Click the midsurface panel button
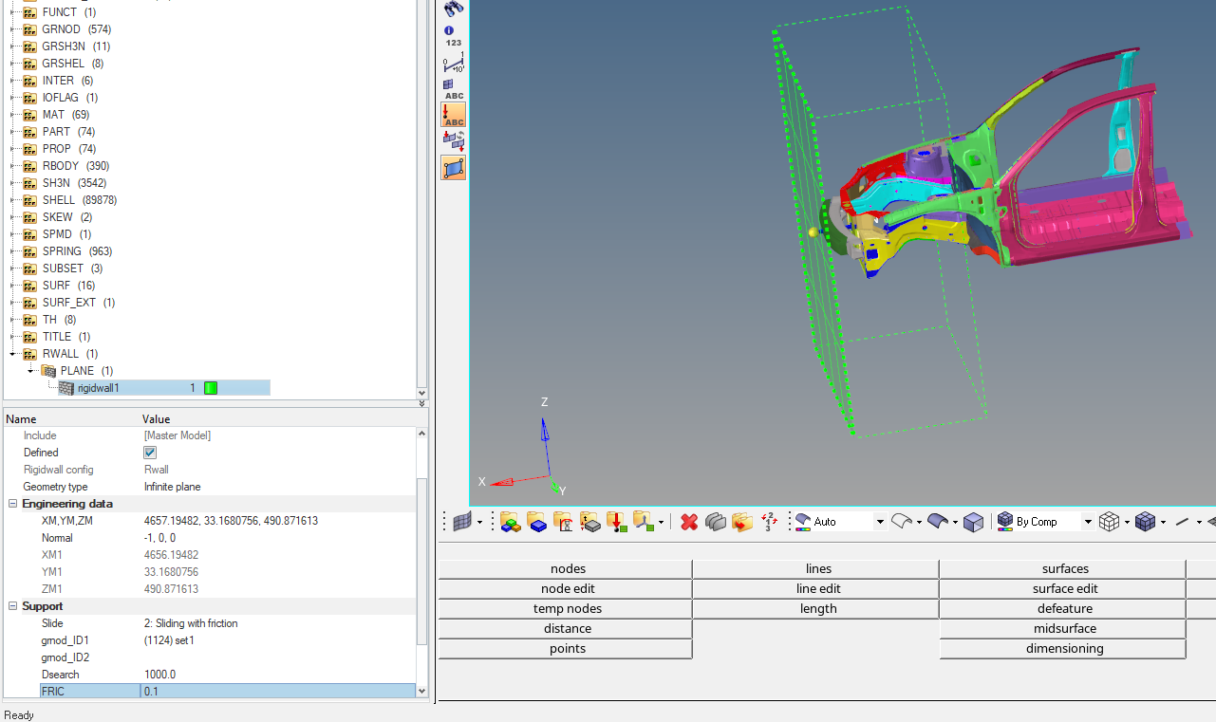This screenshot has height=722, width=1216. coord(1065,628)
